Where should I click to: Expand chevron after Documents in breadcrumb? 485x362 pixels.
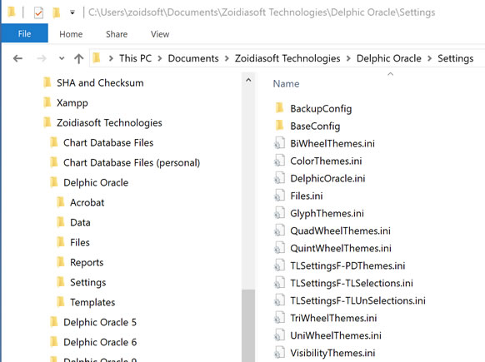[227, 58]
